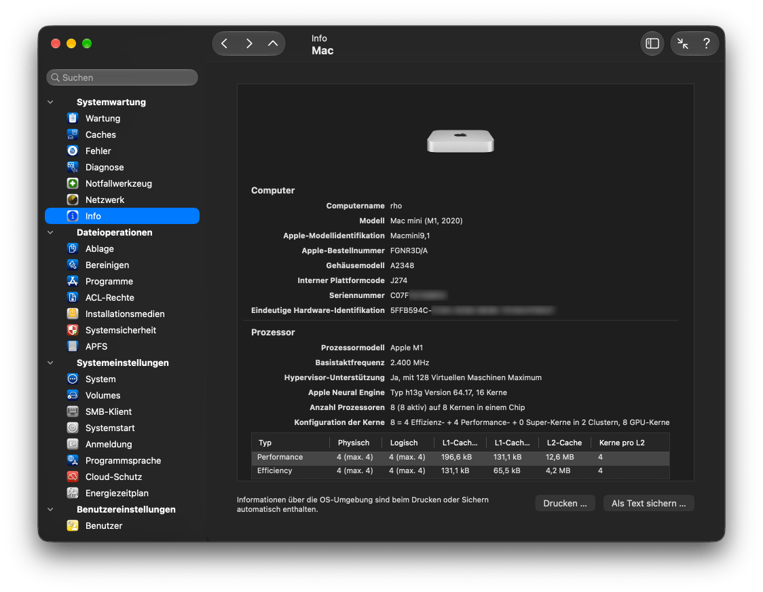This screenshot has width=763, height=592.
Task: Click the up arrow navigation button
Action: [x=273, y=43]
